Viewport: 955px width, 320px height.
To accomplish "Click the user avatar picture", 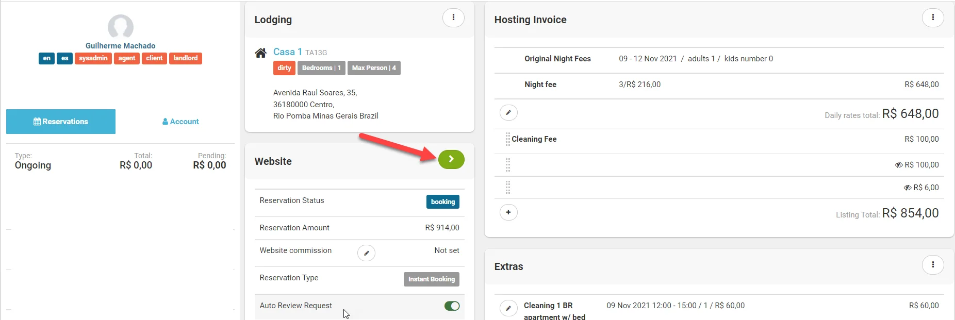I will click(x=121, y=27).
